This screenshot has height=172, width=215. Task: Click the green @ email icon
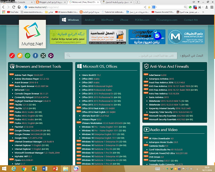(28, 55)
